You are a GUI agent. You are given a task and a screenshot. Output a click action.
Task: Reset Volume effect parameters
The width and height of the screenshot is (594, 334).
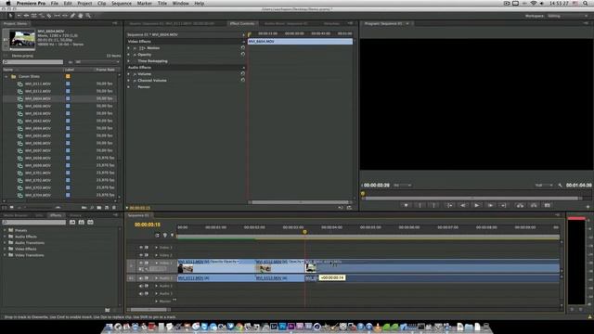243,74
